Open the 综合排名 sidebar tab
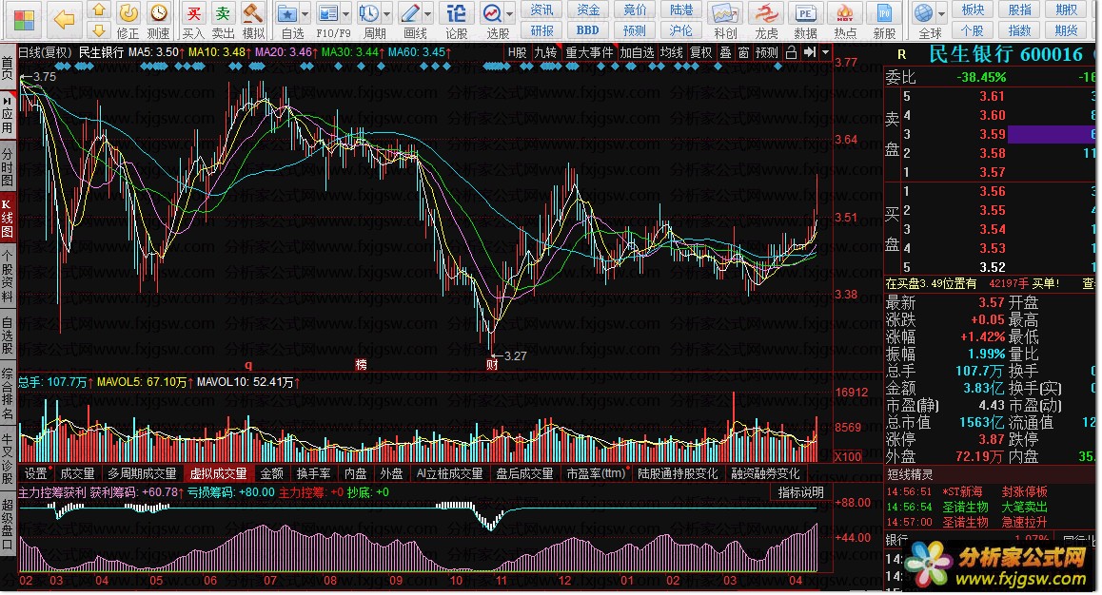Image resolution: width=1102 pixels, height=595 pixels. coord(7,395)
